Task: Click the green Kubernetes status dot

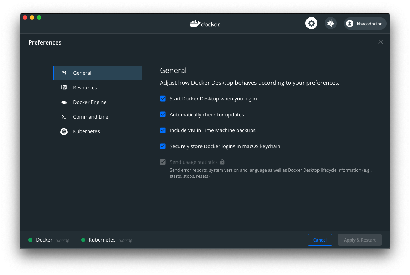Action: coord(83,240)
